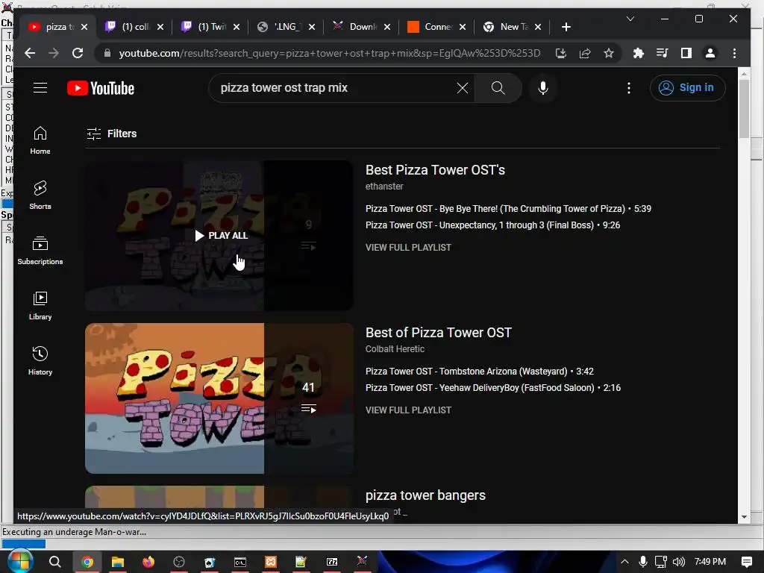Reload the page
764x573 pixels.
pyautogui.click(x=78, y=53)
